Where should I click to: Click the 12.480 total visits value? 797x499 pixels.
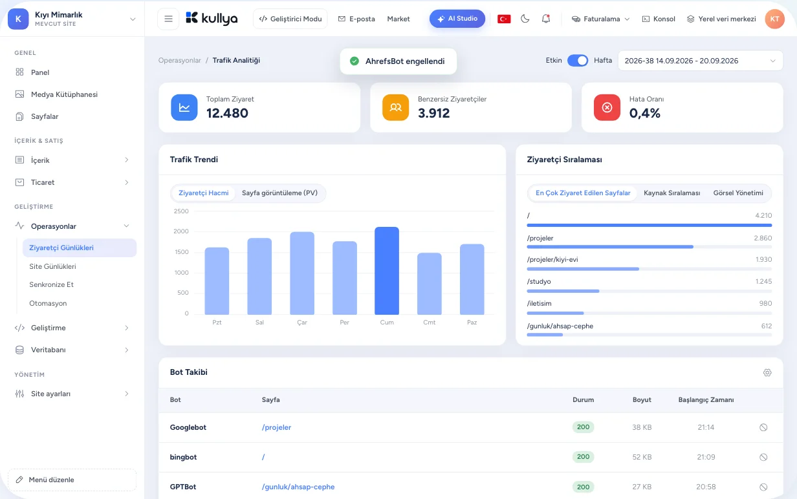(227, 113)
